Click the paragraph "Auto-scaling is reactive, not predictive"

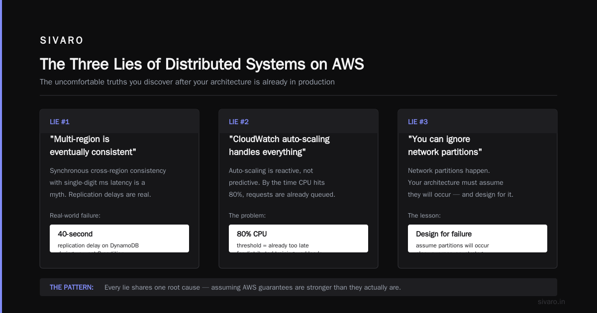tap(282, 182)
